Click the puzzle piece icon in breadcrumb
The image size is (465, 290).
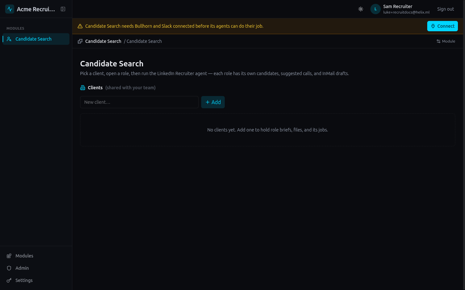pos(80,41)
